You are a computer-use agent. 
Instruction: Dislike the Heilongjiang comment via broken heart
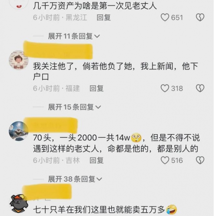coord(200,17)
